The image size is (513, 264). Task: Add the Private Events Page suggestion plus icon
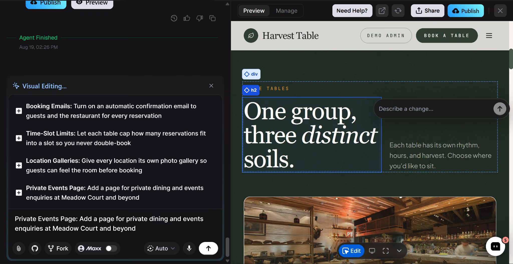[x=19, y=193]
